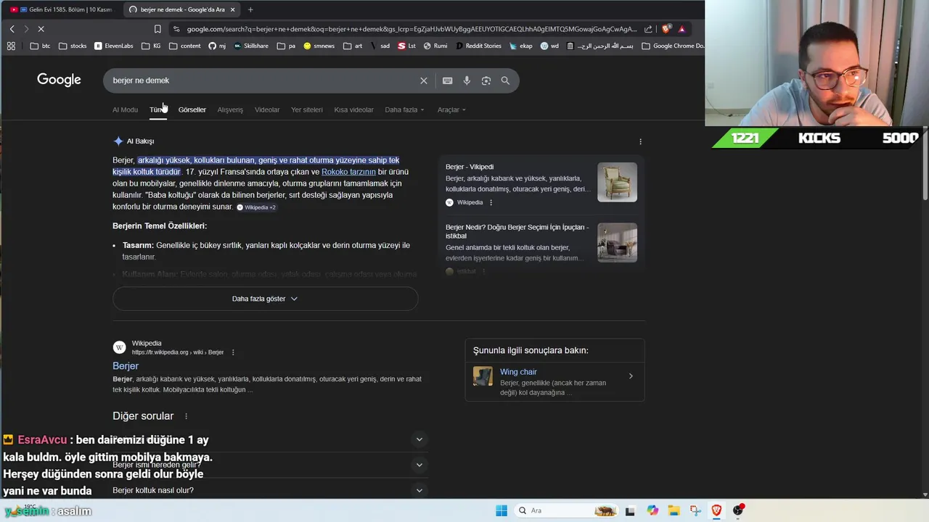Viewport: 929px width, 522px height.
Task: Open the btc bookmarks folder
Action: (40, 46)
